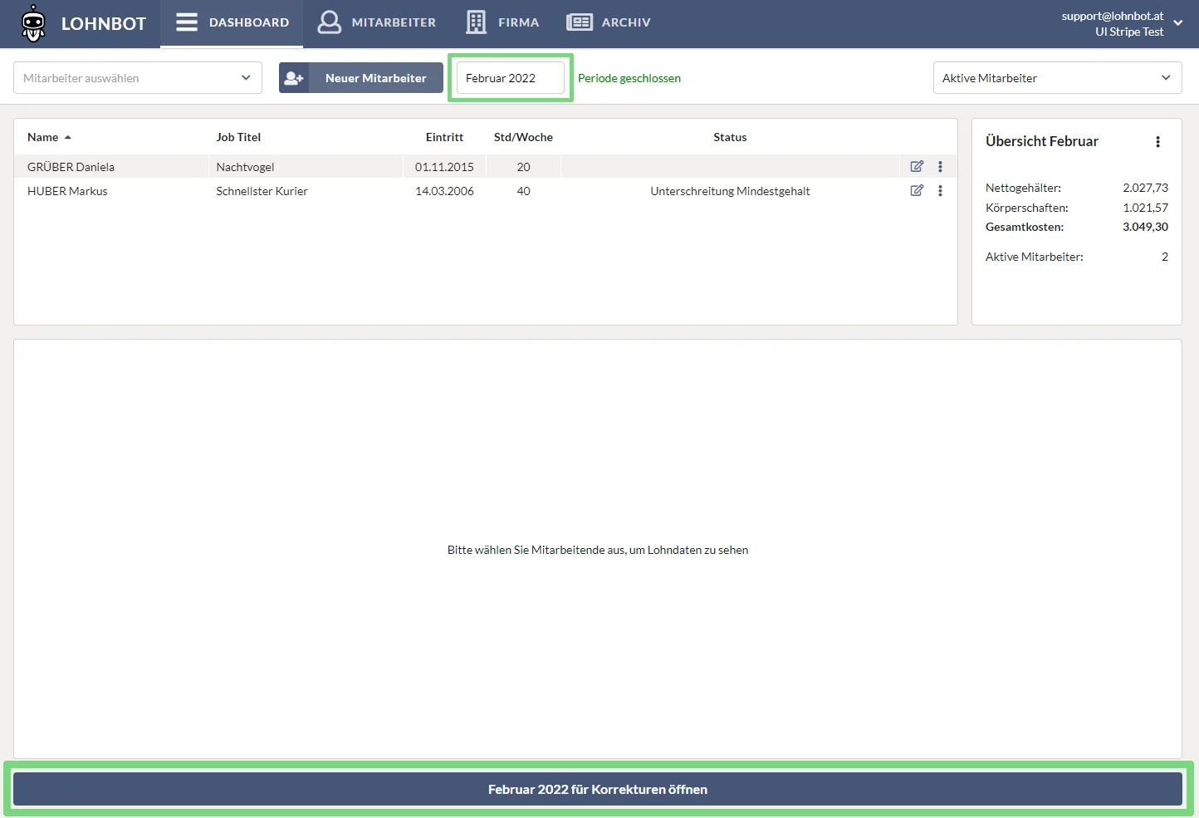This screenshot has height=818, width=1199.
Task: Click the Februar 2022 period field
Action: 511,78
